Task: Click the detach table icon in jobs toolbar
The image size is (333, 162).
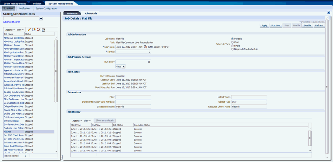Action: coord(43,30)
